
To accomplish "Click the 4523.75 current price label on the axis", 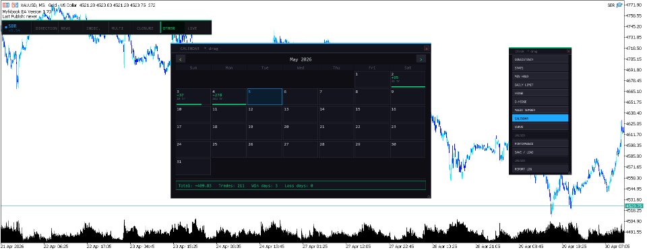I will pyautogui.click(x=634, y=206).
